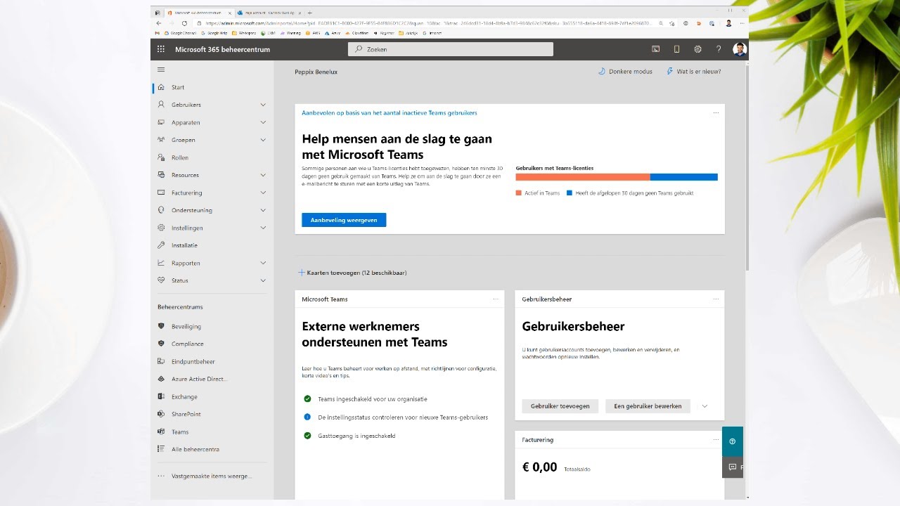Click the Gebruikers met Teams-licenties progress bar
The width and height of the screenshot is (900, 506).
point(617,177)
